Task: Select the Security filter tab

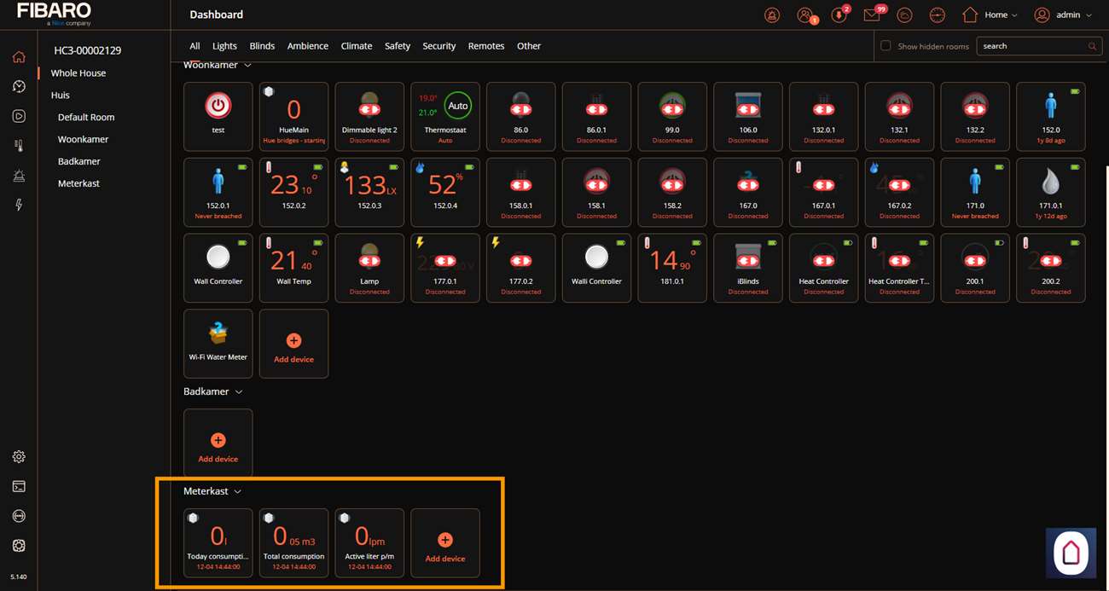Action: [x=438, y=46]
